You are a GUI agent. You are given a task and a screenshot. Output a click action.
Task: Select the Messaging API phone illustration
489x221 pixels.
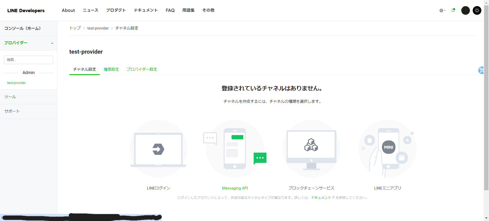(x=235, y=149)
